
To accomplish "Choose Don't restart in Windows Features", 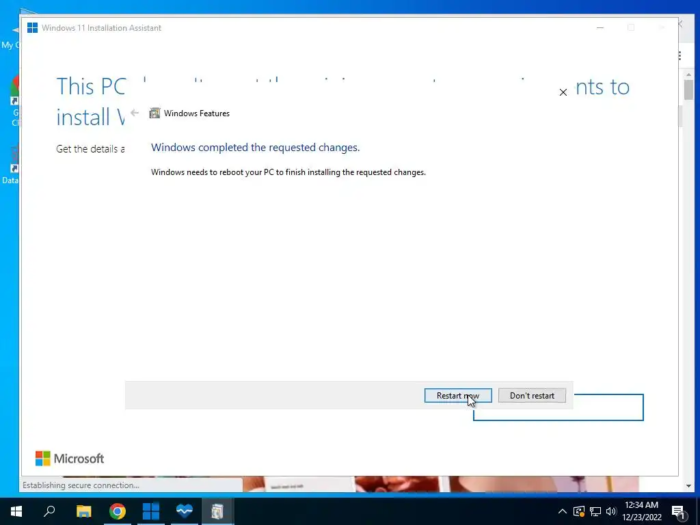I will pos(532,396).
